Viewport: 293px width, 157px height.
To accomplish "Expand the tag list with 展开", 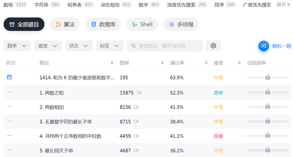I will point(283,4).
